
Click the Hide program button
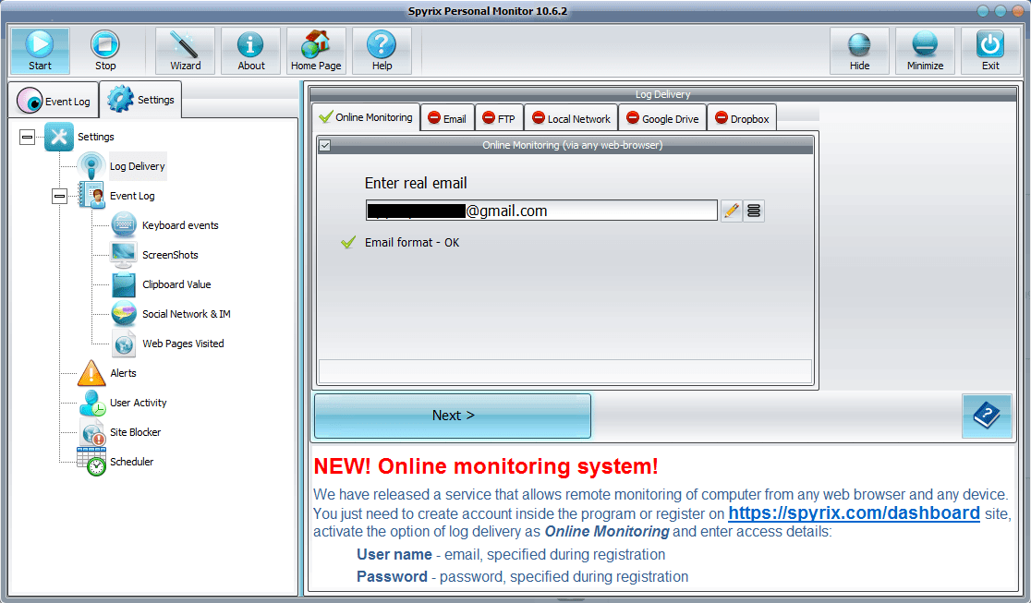pyautogui.click(x=859, y=51)
